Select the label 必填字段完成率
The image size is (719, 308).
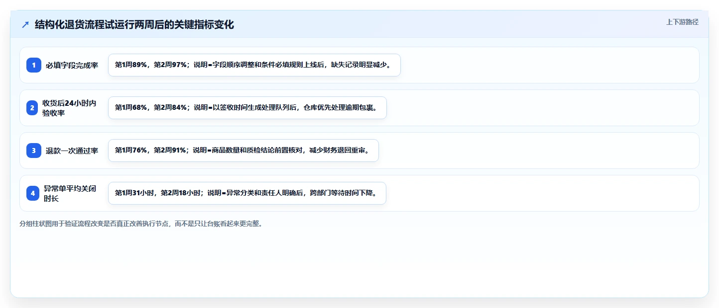[72, 65]
